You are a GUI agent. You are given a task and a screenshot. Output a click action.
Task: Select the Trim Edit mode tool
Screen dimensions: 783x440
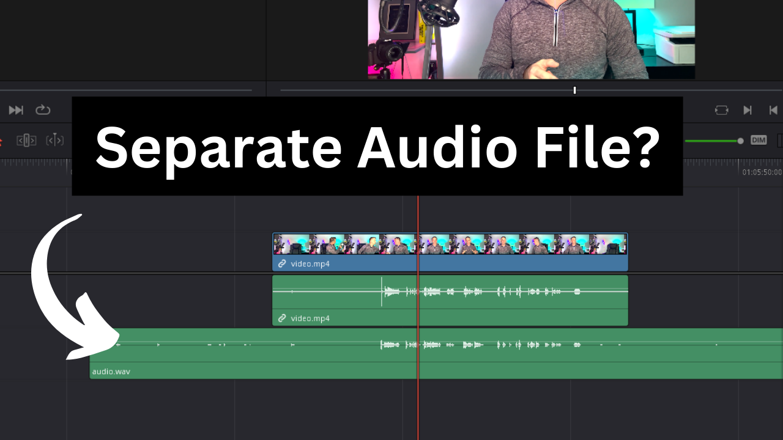point(26,141)
